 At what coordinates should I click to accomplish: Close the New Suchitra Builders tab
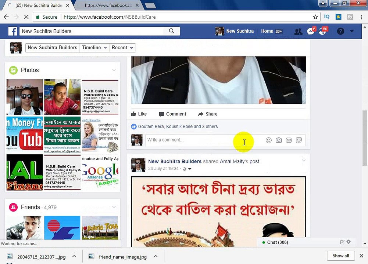pos(68,5)
